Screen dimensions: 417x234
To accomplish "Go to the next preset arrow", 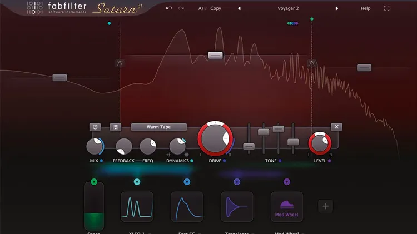I will (x=337, y=8).
